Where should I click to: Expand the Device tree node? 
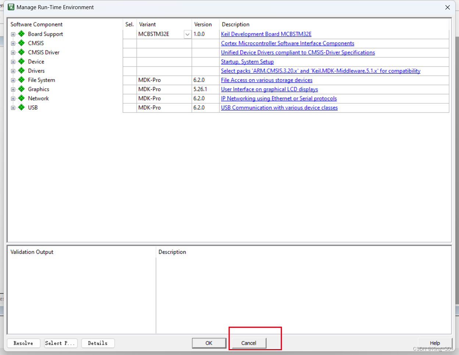pyautogui.click(x=13, y=62)
